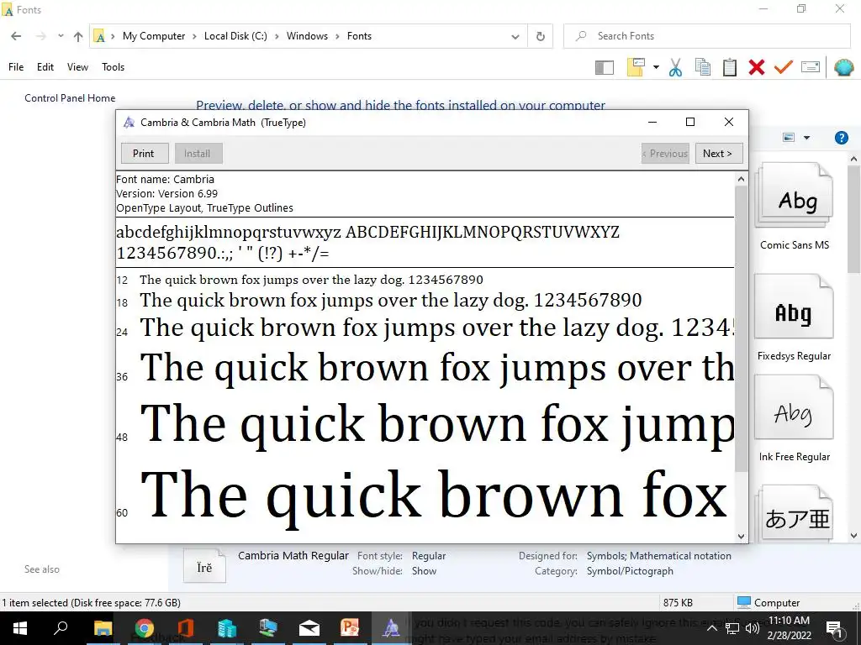Click the font viewer vertical scrollbar thumb
The image size is (861, 645).
741,328
